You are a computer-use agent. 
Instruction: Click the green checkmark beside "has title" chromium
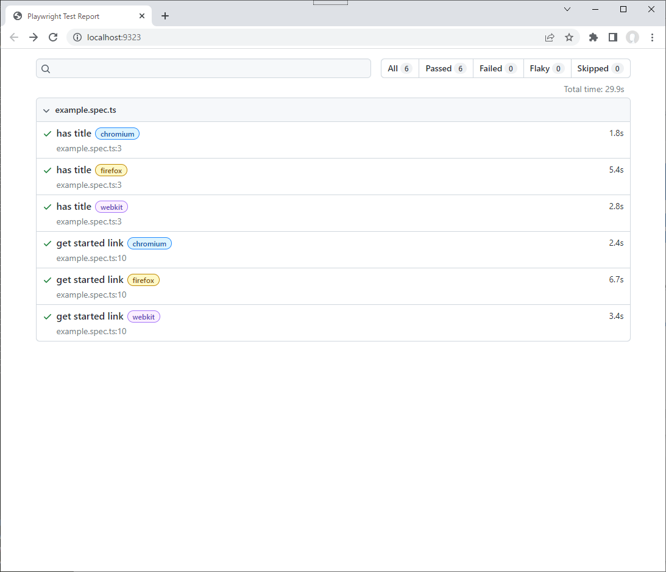coord(48,133)
